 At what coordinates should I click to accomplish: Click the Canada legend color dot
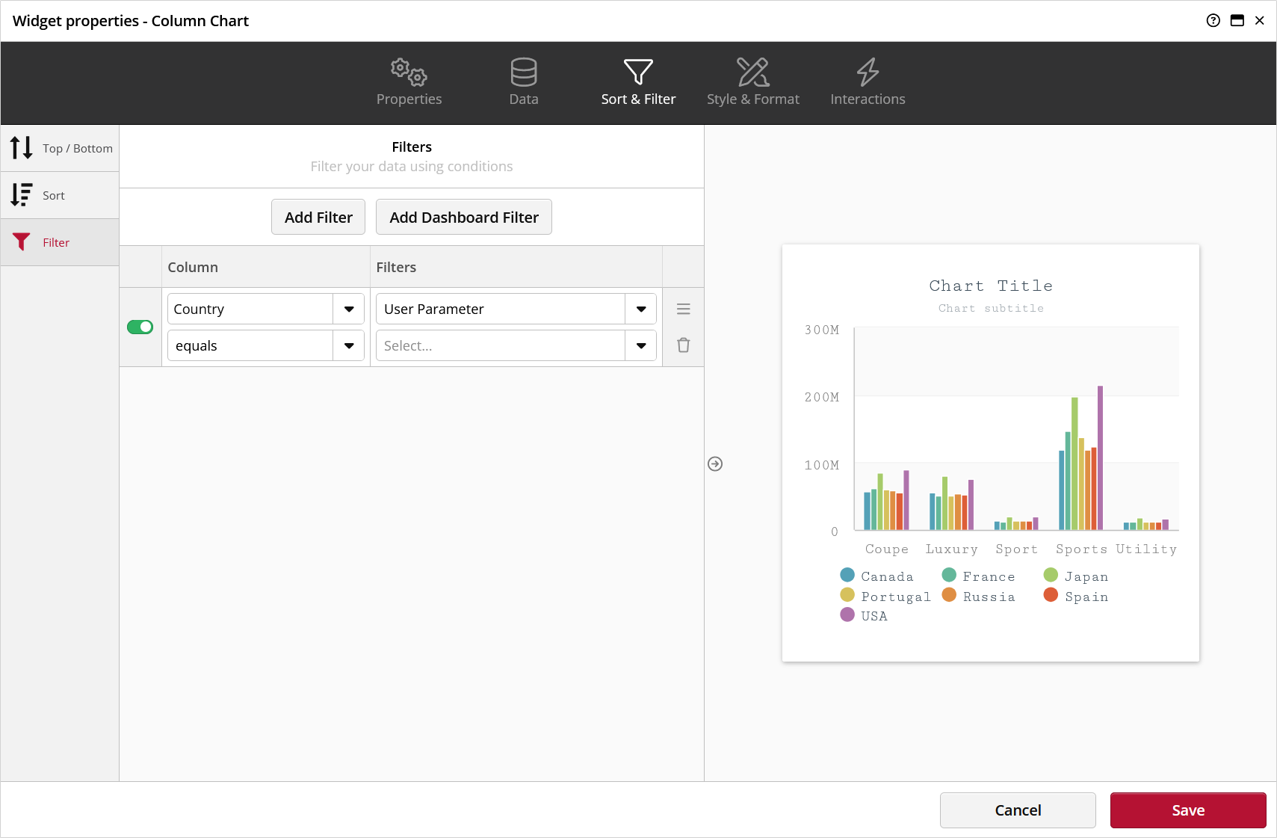coord(847,575)
